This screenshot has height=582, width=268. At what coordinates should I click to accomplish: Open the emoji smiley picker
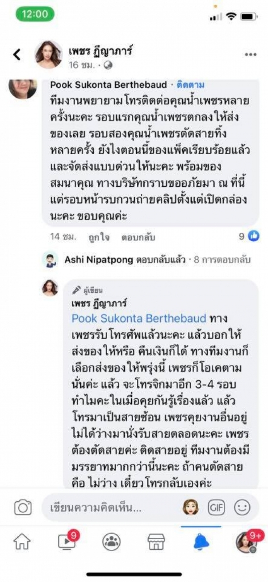pos(242,507)
